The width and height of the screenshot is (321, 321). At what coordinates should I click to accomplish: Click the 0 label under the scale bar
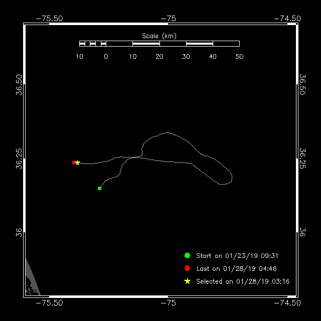coord(106,57)
